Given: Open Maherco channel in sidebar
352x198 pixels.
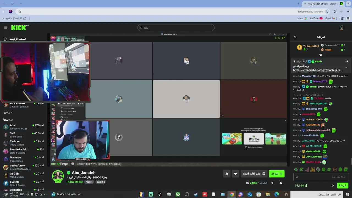Looking at the screenshot, I should click(24, 159).
